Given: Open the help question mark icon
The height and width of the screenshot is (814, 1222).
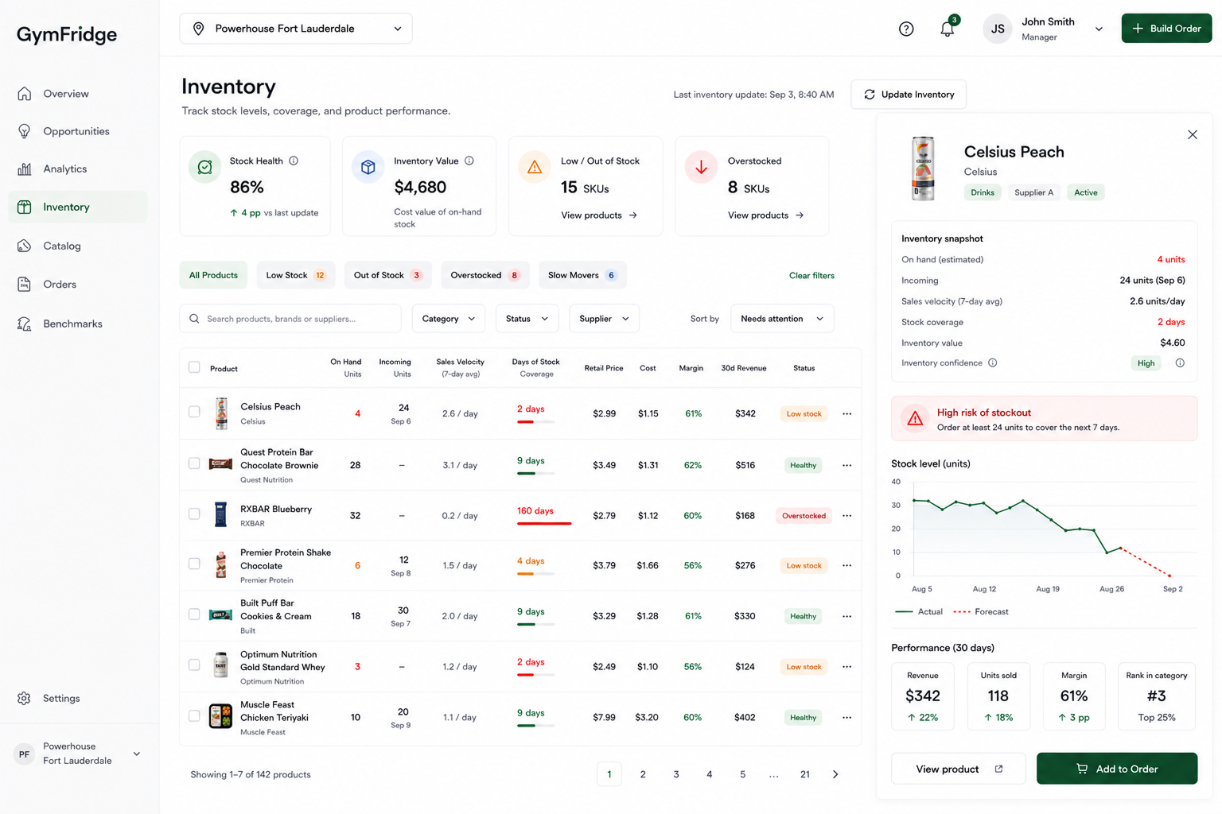Looking at the screenshot, I should [x=906, y=29].
